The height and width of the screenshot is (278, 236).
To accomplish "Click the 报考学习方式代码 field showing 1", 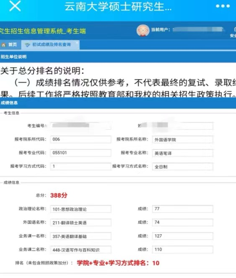I will (x=80, y=166).
